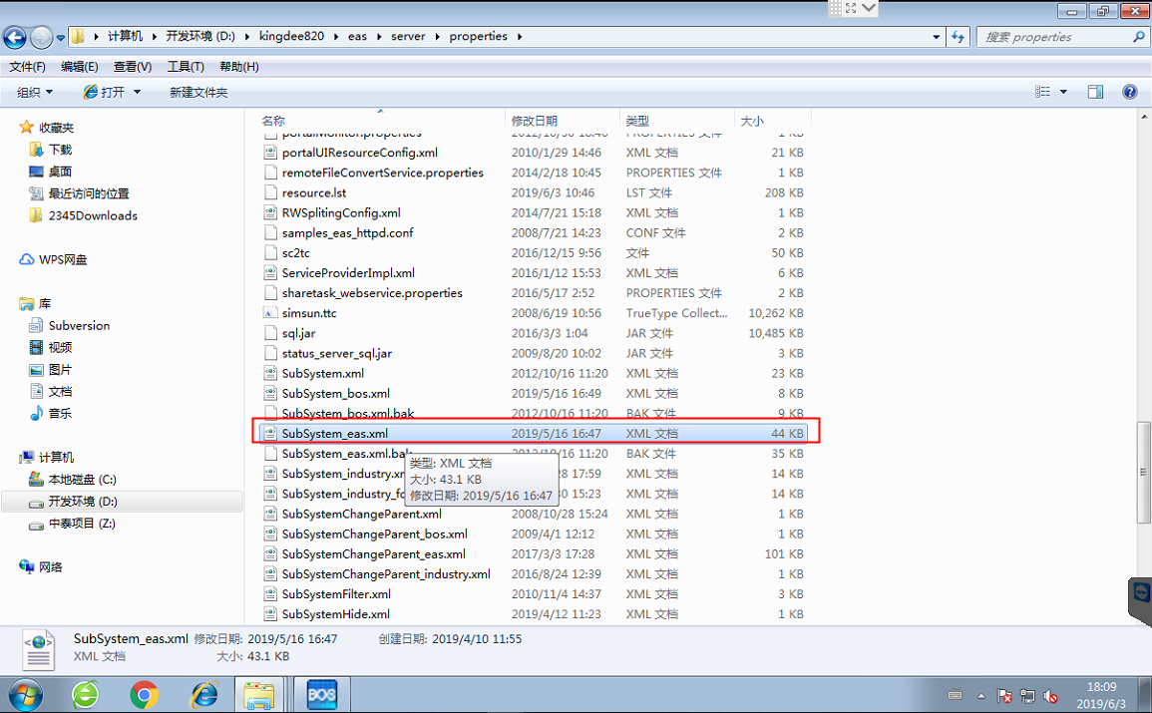Viewport: 1152px width, 713px height.
Task: Click icon of simsun.ttc font file
Action: (x=270, y=313)
